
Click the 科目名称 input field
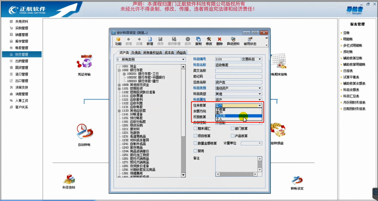pyautogui.click(x=239, y=65)
